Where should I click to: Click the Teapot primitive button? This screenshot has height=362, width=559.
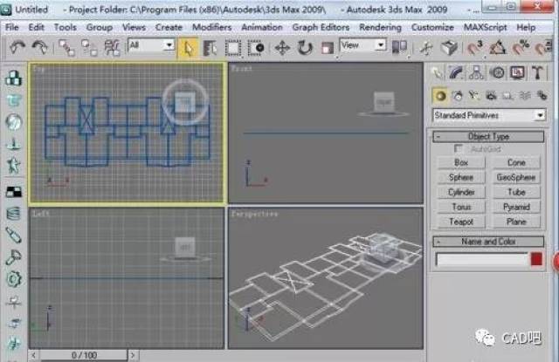click(x=461, y=222)
